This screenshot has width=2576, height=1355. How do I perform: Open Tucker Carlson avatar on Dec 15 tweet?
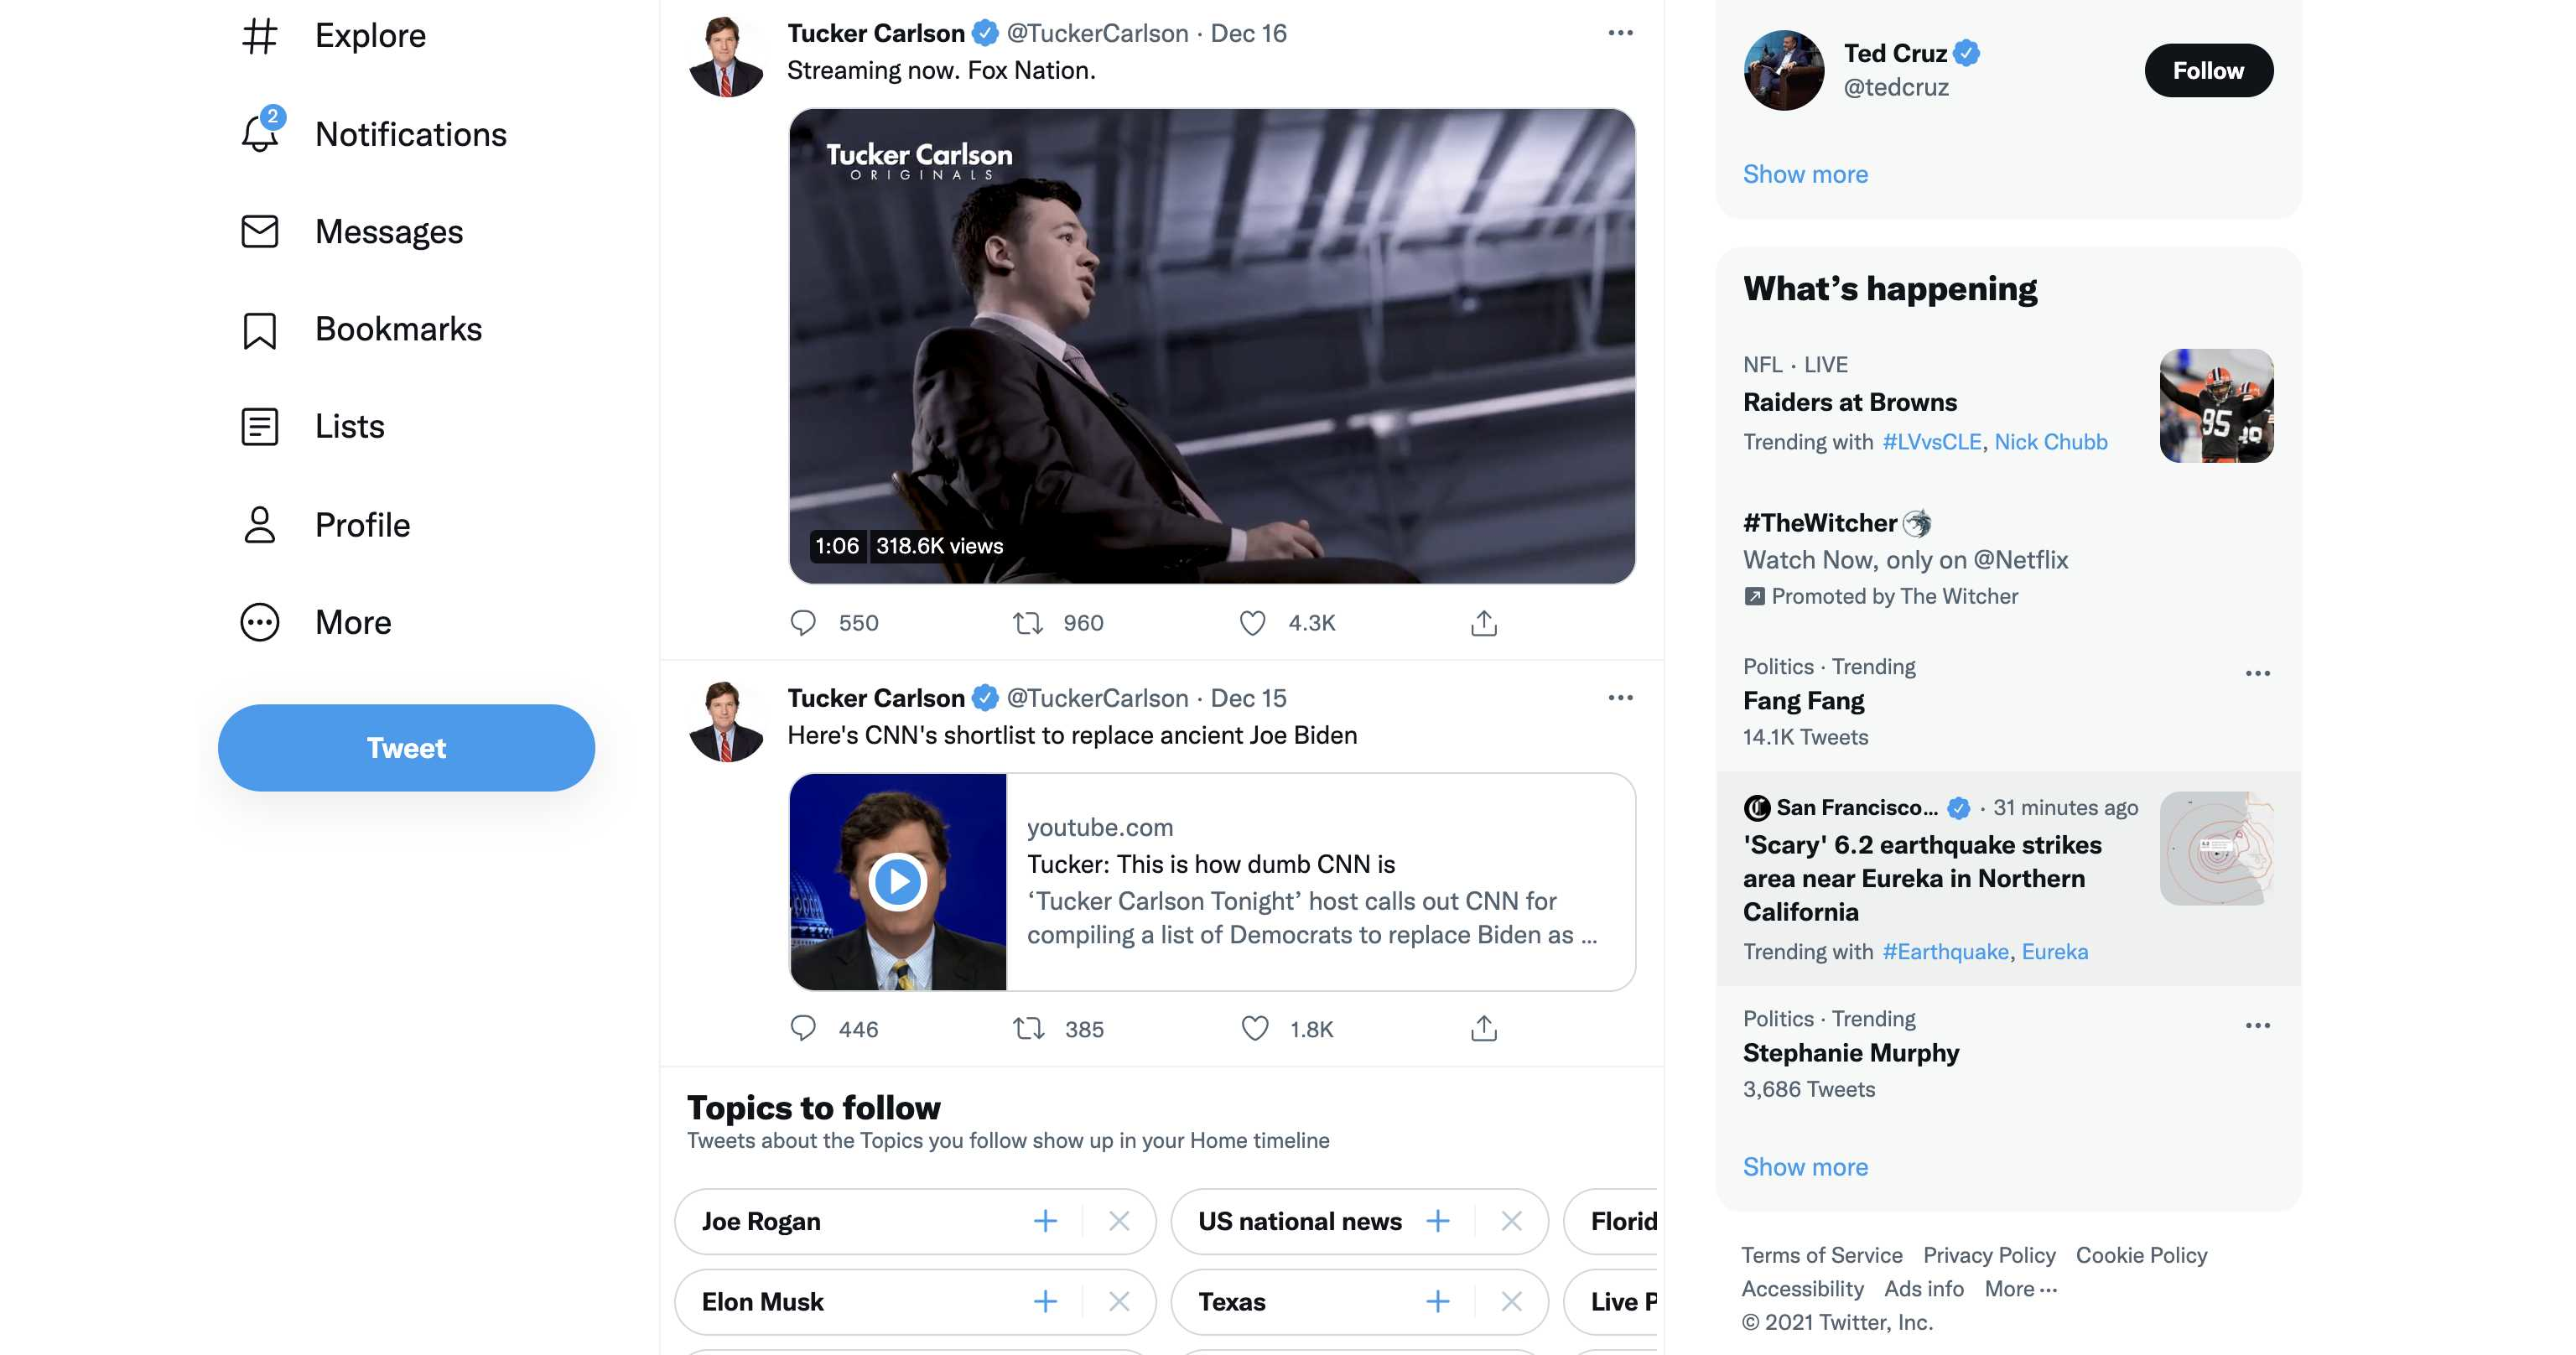pyautogui.click(x=726, y=722)
